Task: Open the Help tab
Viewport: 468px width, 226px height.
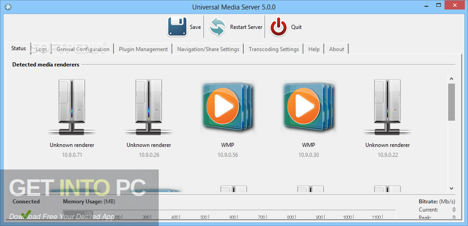Action: click(x=314, y=49)
